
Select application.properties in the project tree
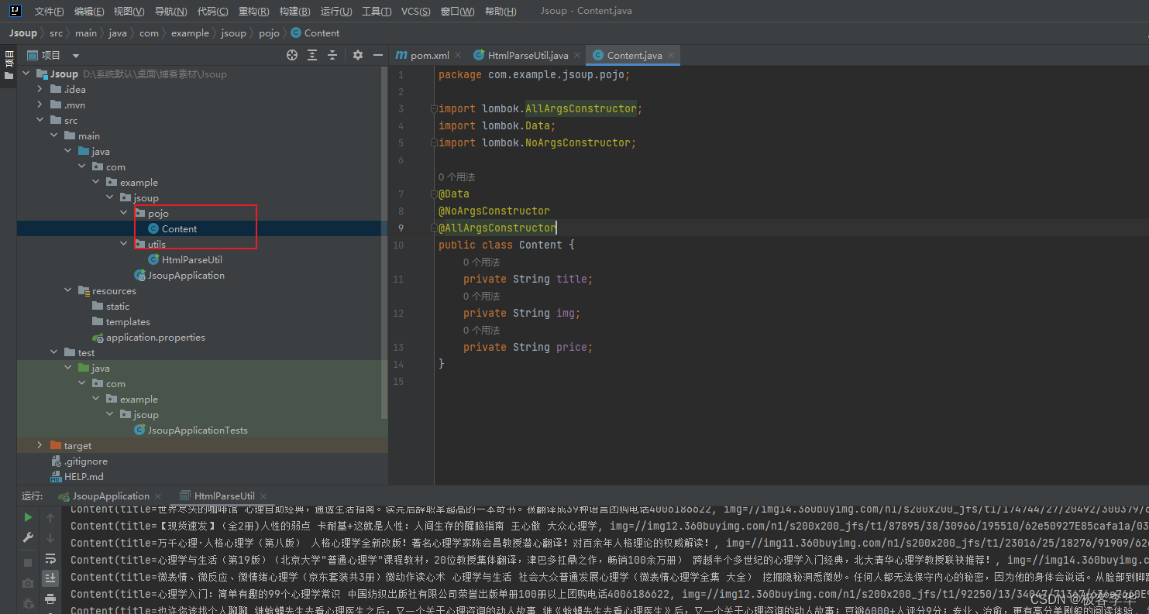click(x=155, y=337)
